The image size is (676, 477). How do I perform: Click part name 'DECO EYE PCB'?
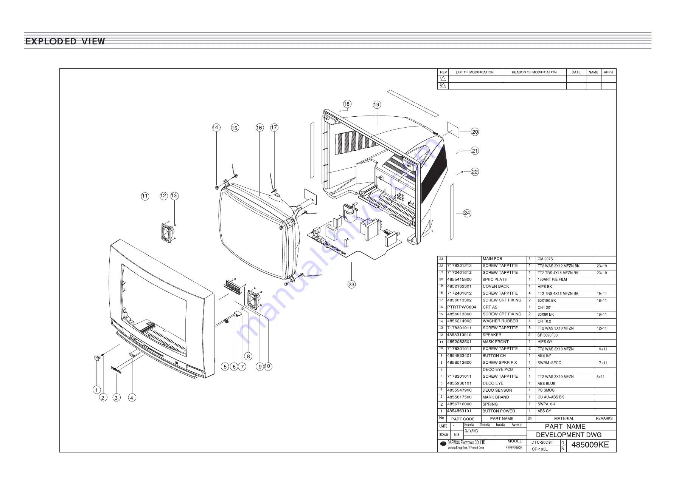coord(497,369)
